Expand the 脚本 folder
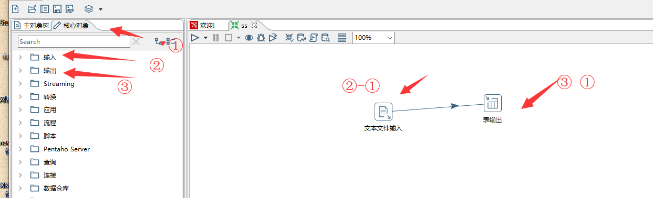 click(x=20, y=136)
